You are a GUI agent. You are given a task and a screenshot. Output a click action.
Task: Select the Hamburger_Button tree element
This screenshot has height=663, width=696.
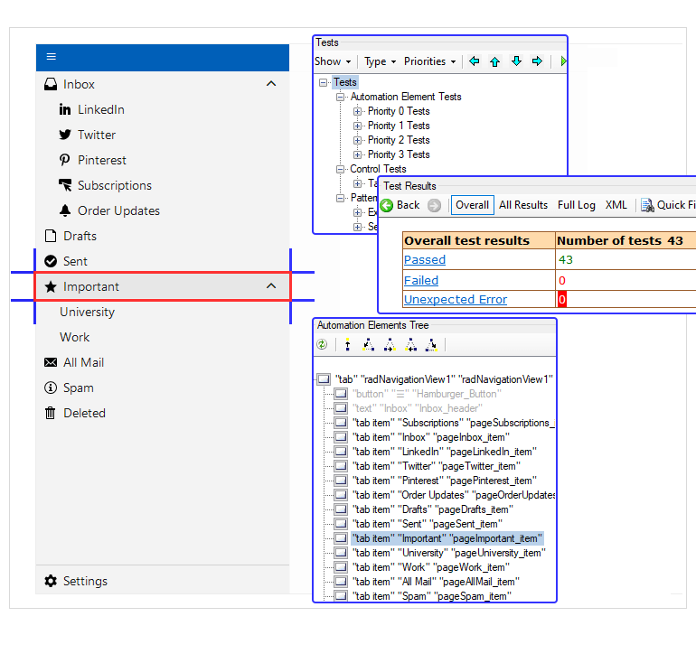click(427, 394)
